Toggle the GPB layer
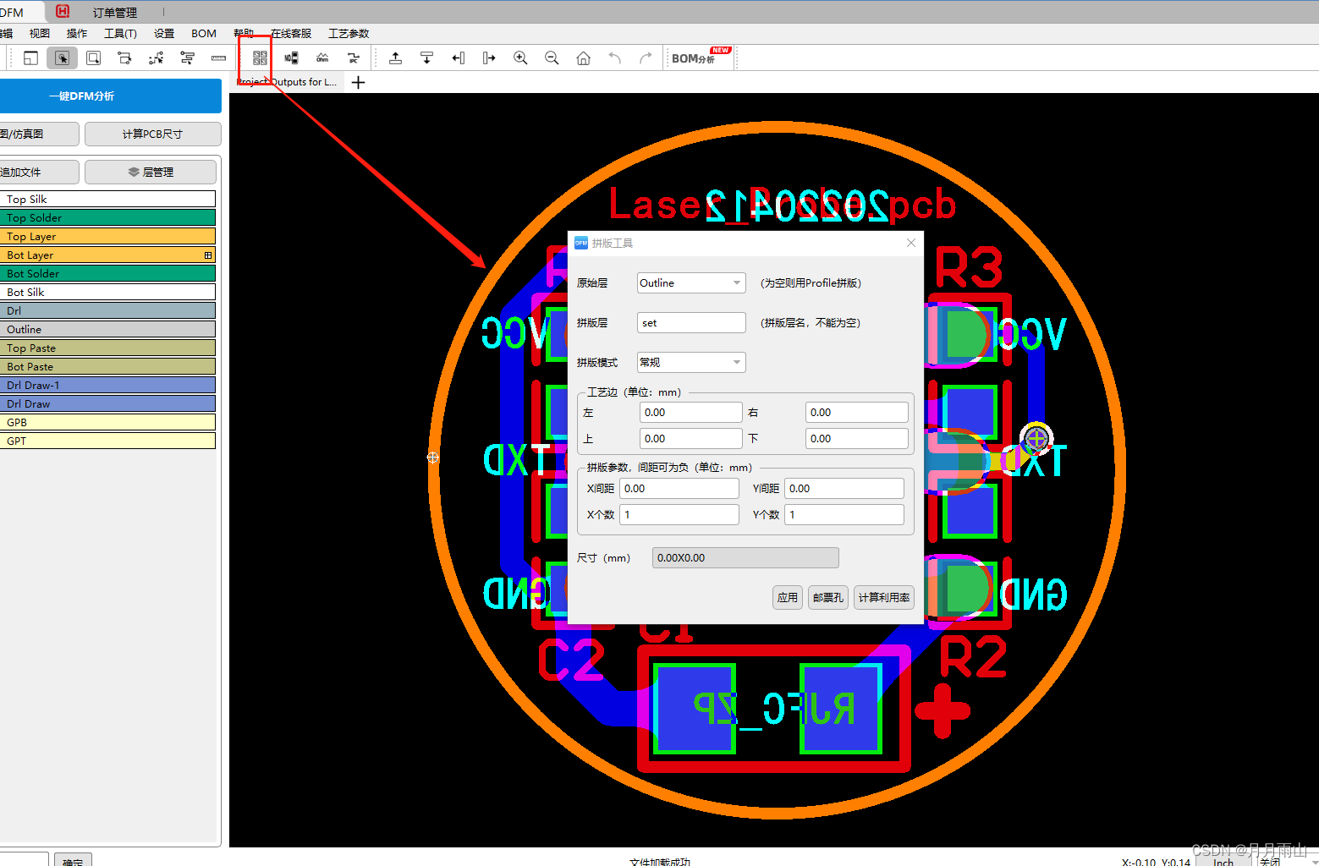This screenshot has height=866, width=1319. point(108,422)
